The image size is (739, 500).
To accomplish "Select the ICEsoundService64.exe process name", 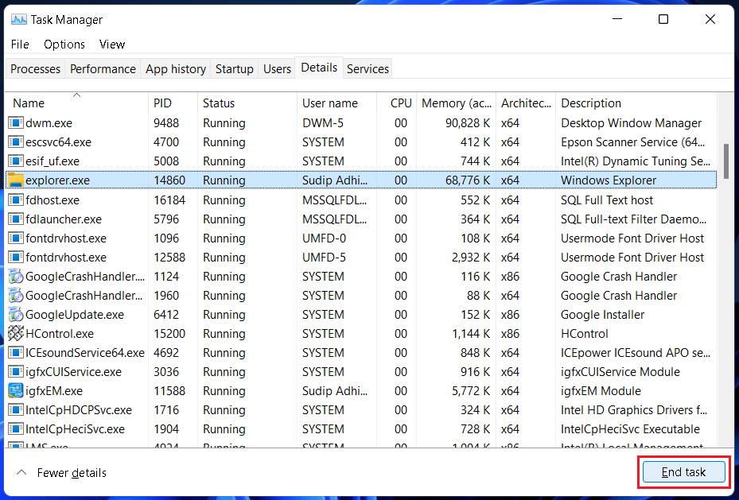I will [x=85, y=353].
